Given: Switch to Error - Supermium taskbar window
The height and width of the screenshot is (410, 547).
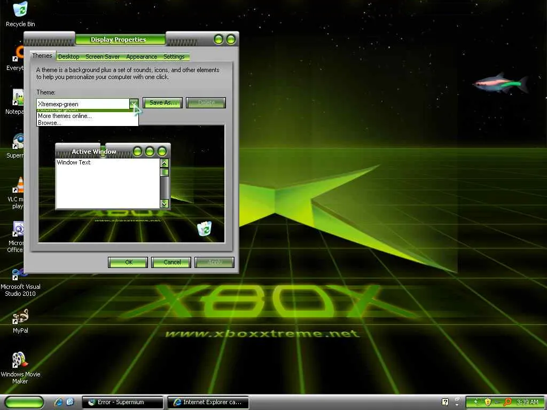Looking at the screenshot, I should point(122,402).
